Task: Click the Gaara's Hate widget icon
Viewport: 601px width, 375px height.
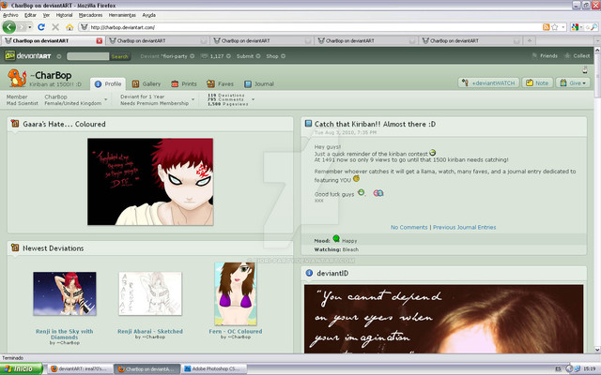Action: tap(15, 124)
